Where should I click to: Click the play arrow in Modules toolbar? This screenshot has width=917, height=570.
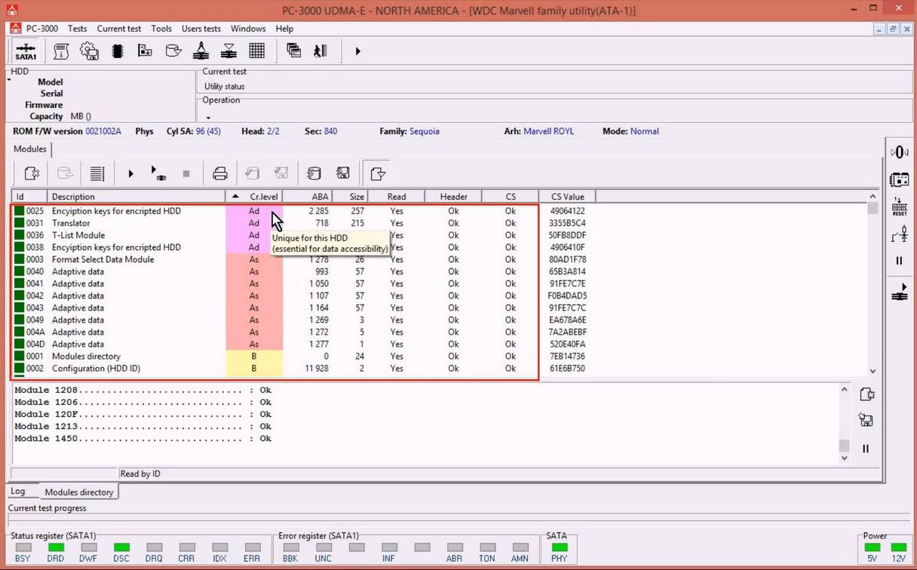pyautogui.click(x=130, y=174)
